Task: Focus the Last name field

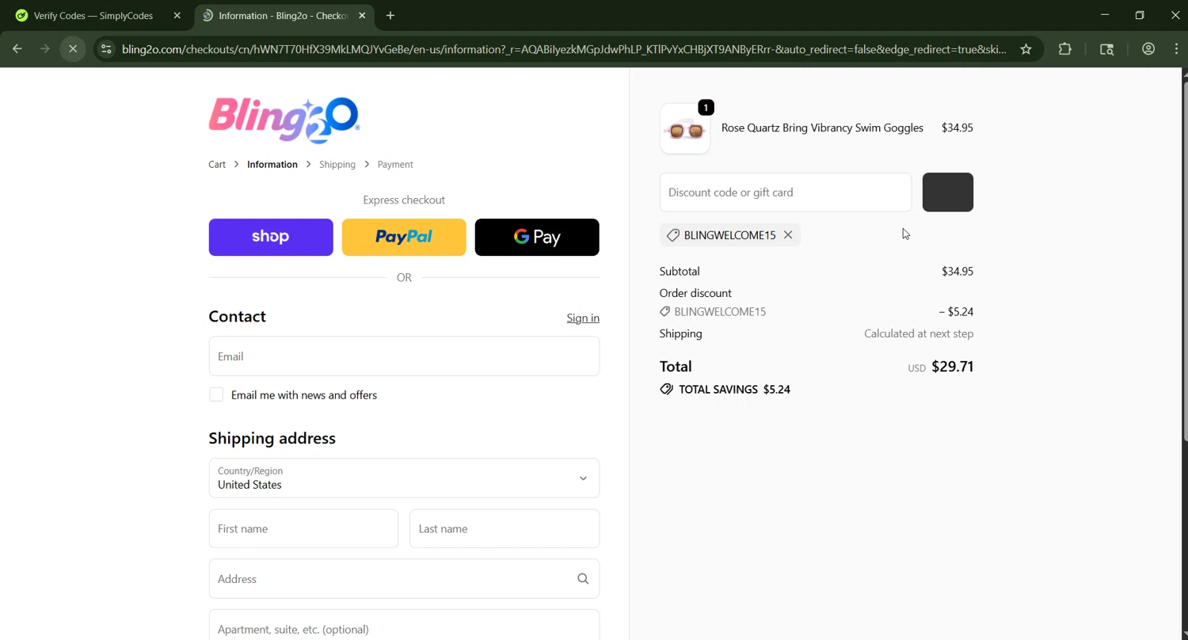Action: [505, 528]
